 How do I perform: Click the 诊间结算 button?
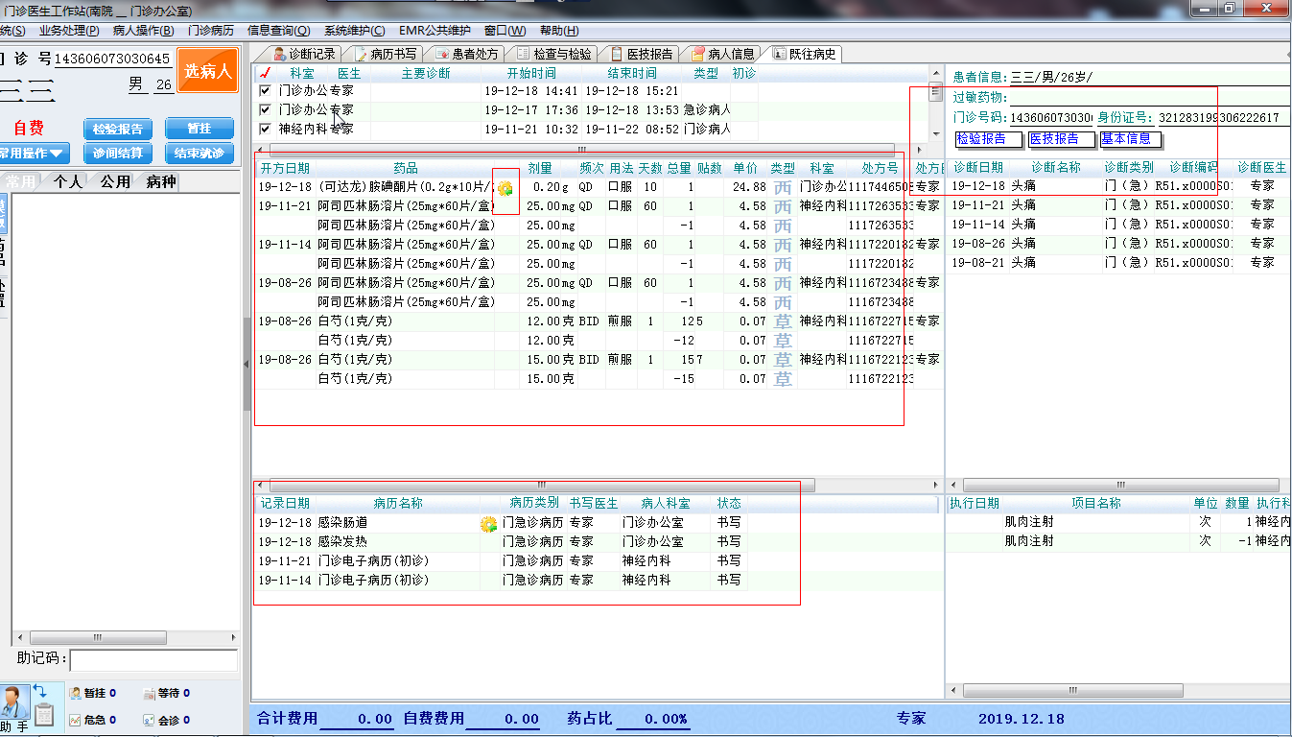click(118, 153)
